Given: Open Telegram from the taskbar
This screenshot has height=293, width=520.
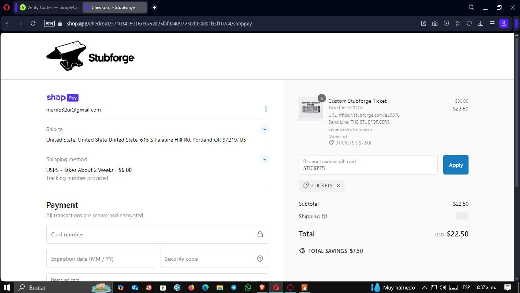Looking at the screenshot, I should click(x=234, y=287).
